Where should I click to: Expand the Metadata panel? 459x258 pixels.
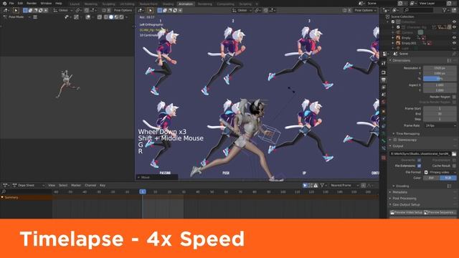tap(399, 192)
